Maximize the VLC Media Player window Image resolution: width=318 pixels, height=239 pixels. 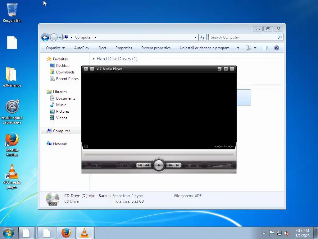click(226, 69)
